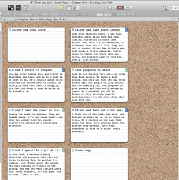Viewport: 179px width, 180px height.
Task: Go back with the history arrow
Action: click(4, 19)
